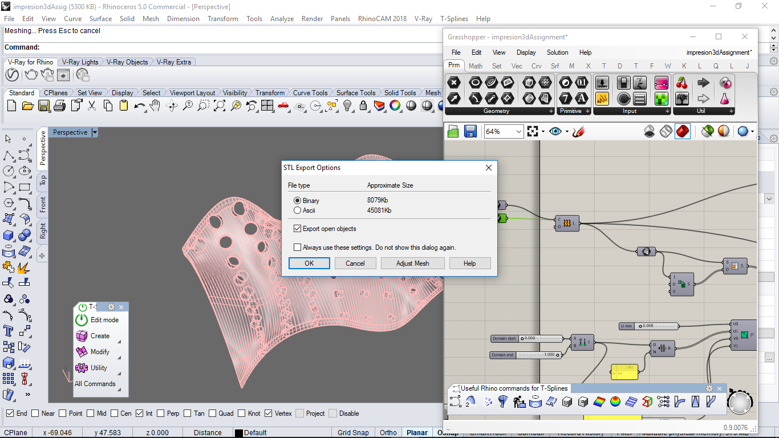Screen dimensions: 779x438
Task: Click the Domain end slider
Action: 526,355
